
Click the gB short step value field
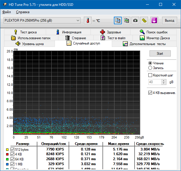pos(157,82)
